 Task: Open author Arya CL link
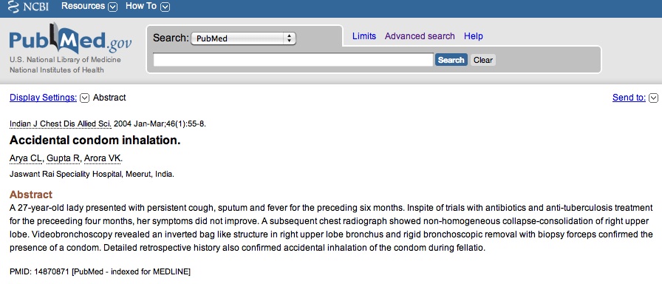pos(26,158)
